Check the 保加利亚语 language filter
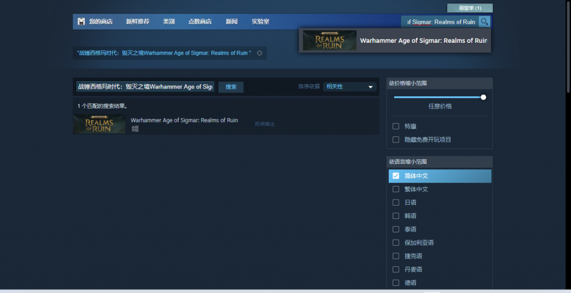Screen dimensions: 571x293 [x=396, y=243]
